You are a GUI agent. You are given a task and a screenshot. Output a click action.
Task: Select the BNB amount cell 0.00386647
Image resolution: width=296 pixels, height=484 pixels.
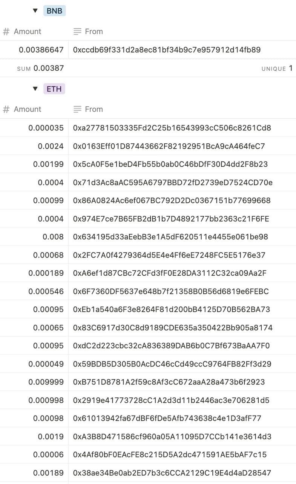pos(41,50)
